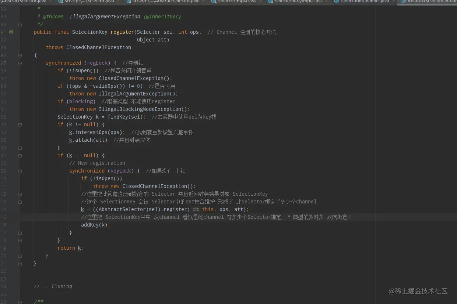Image resolution: width=457 pixels, height=304 pixels.
Task: Open the SelectableChannel.java tab
Action: click(x=364, y=2)
